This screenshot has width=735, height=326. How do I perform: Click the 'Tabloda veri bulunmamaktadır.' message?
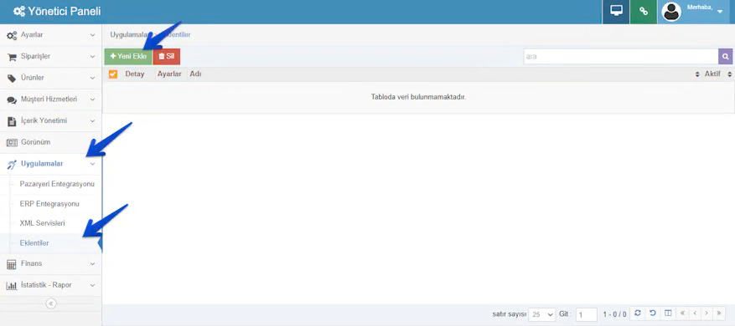[418, 97]
